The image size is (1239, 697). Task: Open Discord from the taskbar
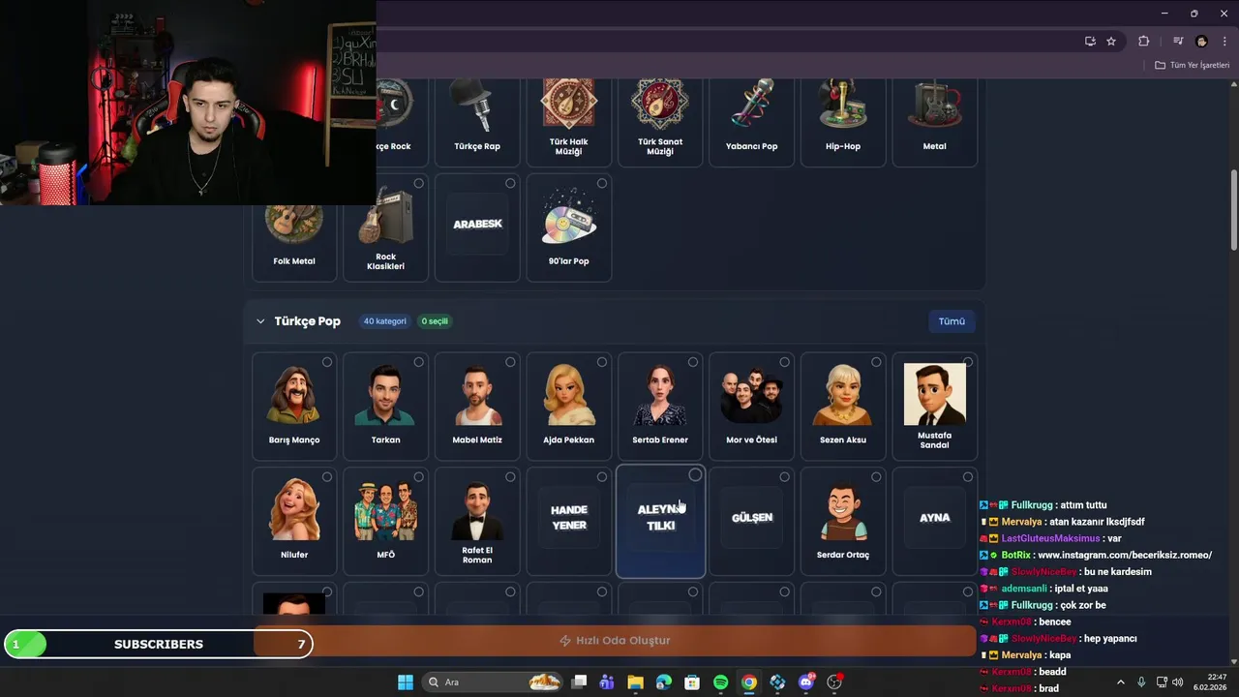point(805,682)
